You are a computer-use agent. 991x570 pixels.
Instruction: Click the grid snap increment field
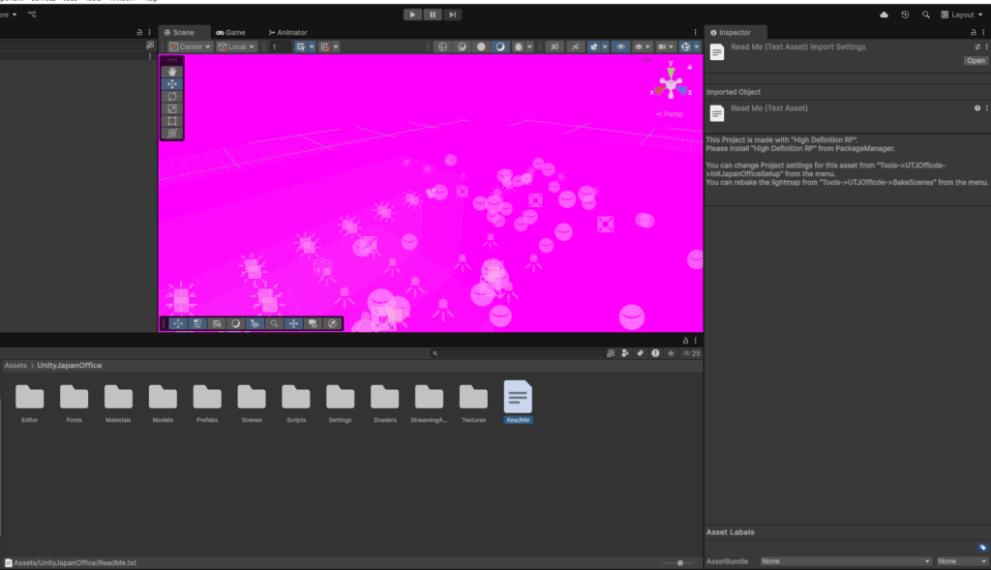point(280,46)
